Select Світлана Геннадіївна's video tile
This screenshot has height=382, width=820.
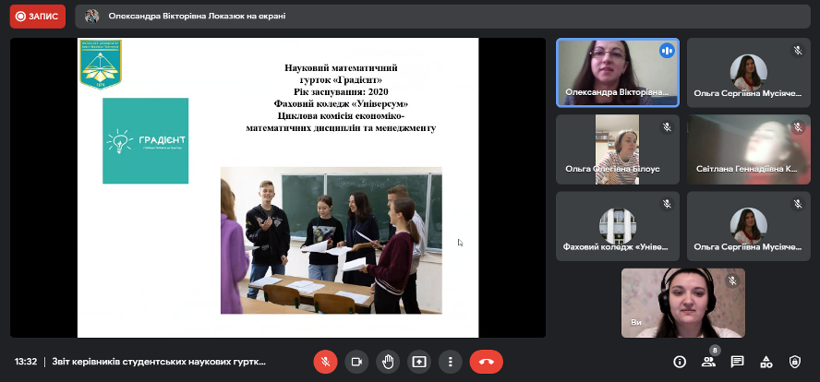coord(748,148)
